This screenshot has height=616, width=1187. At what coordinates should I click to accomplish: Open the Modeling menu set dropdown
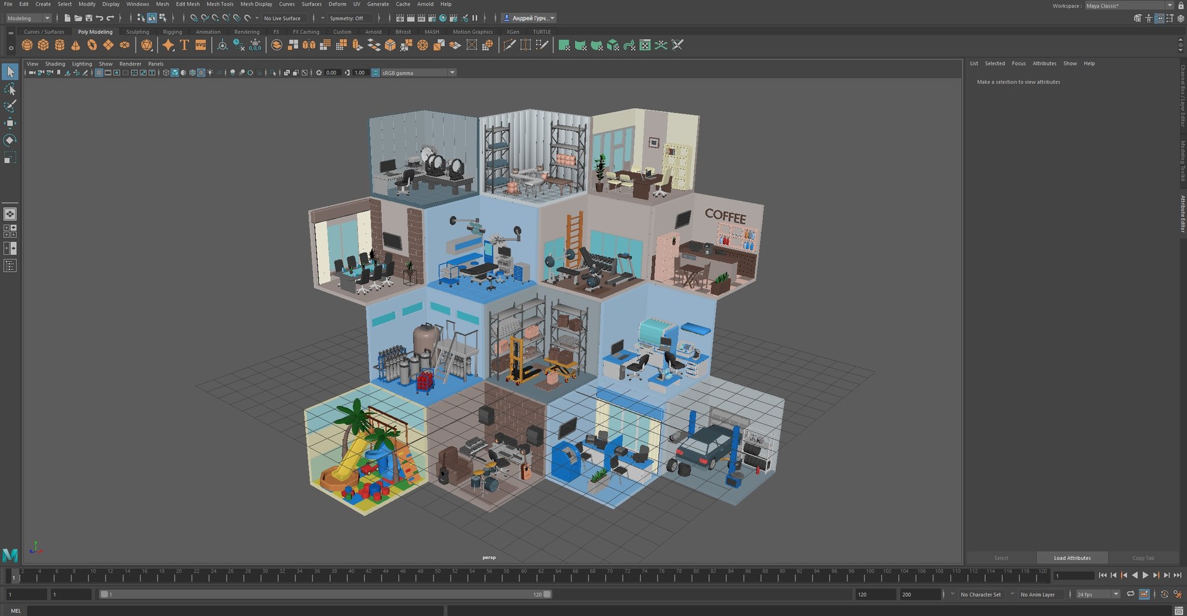click(28, 18)
